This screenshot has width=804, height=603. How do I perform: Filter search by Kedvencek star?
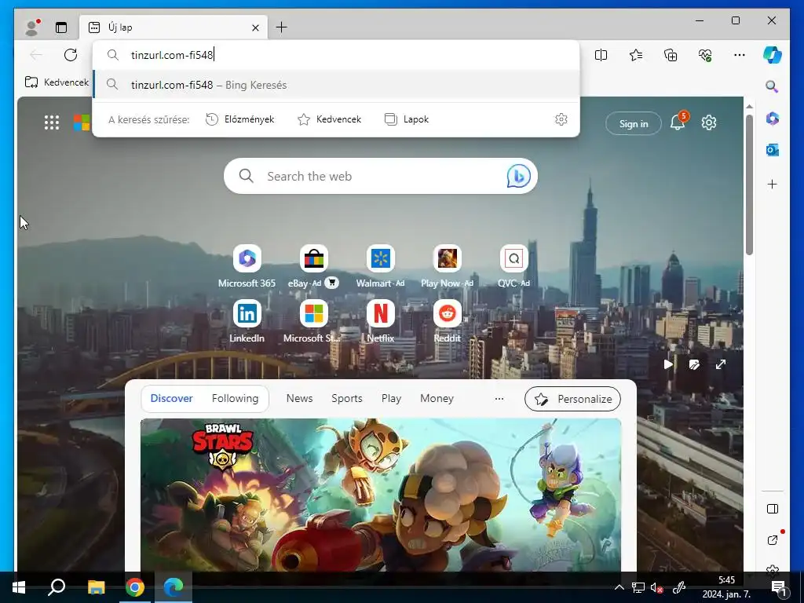tap(329, 119)
